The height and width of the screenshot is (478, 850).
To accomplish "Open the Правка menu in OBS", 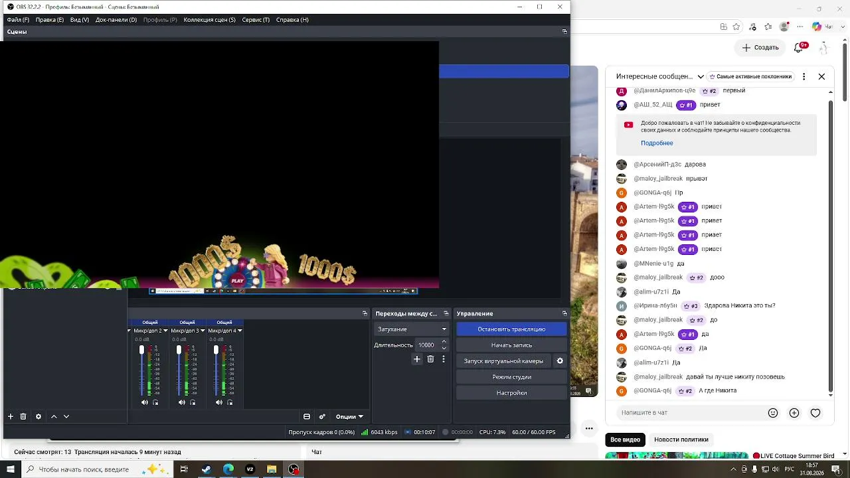I will (x=50, y=20).
